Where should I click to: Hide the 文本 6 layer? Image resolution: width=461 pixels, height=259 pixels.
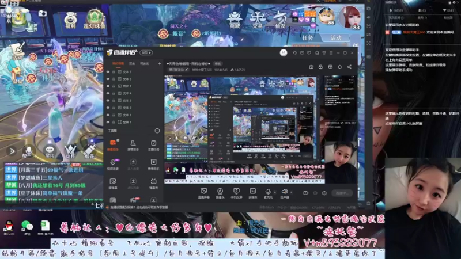coord(108,79)
